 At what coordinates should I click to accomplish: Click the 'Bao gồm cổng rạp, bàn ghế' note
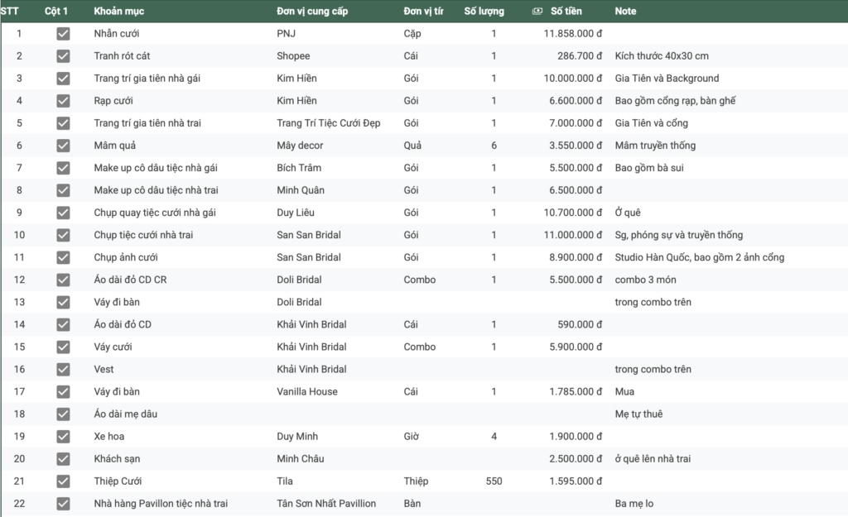[x=675, y=100]
